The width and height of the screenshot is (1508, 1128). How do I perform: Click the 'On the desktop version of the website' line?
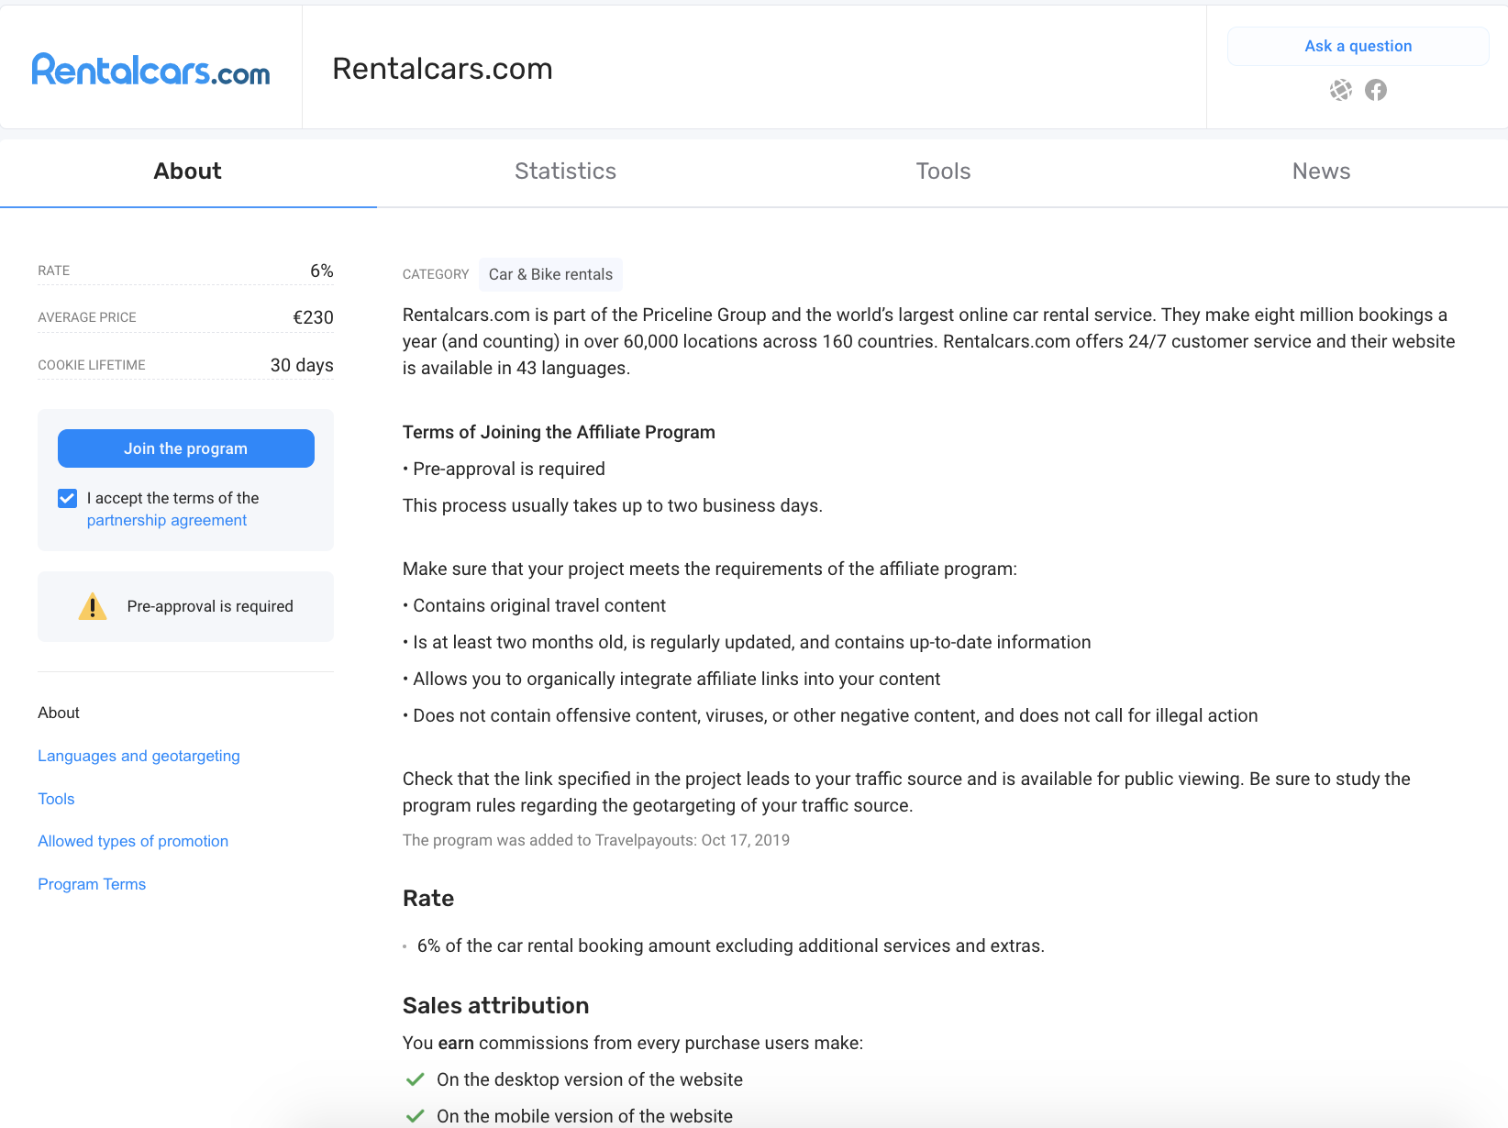point(590,1079)
